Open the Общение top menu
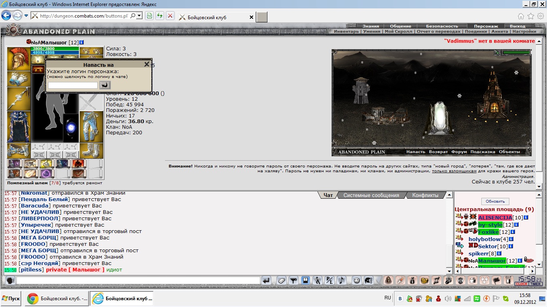547x307 pixels. [400, 26]
